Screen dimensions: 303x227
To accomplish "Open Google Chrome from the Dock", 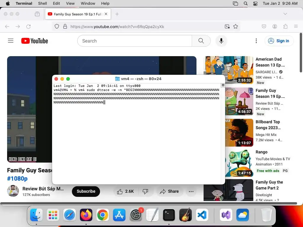I will (x=103, y=215).
